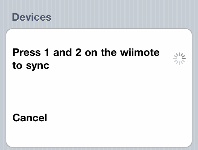The width and height of the screenshot is (198, 150).
Task: Click the word 'wiimote' in sync message
Action: click(x=140, y=52)
